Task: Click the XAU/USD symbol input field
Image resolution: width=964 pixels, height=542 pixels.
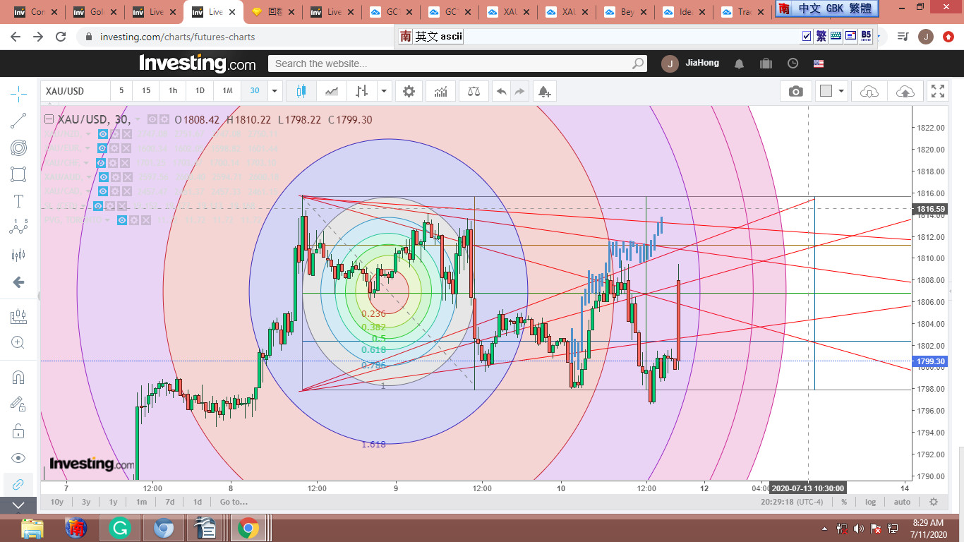Action: [x=75, y=91]
